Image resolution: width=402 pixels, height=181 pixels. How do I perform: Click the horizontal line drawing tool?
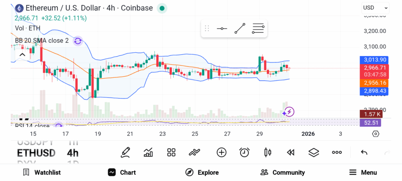[222, 29]
